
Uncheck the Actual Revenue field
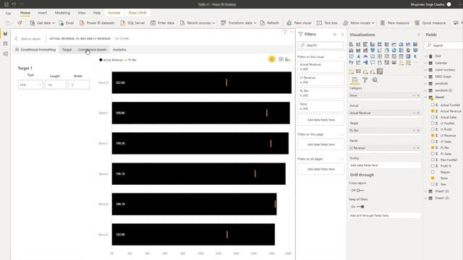433,111
